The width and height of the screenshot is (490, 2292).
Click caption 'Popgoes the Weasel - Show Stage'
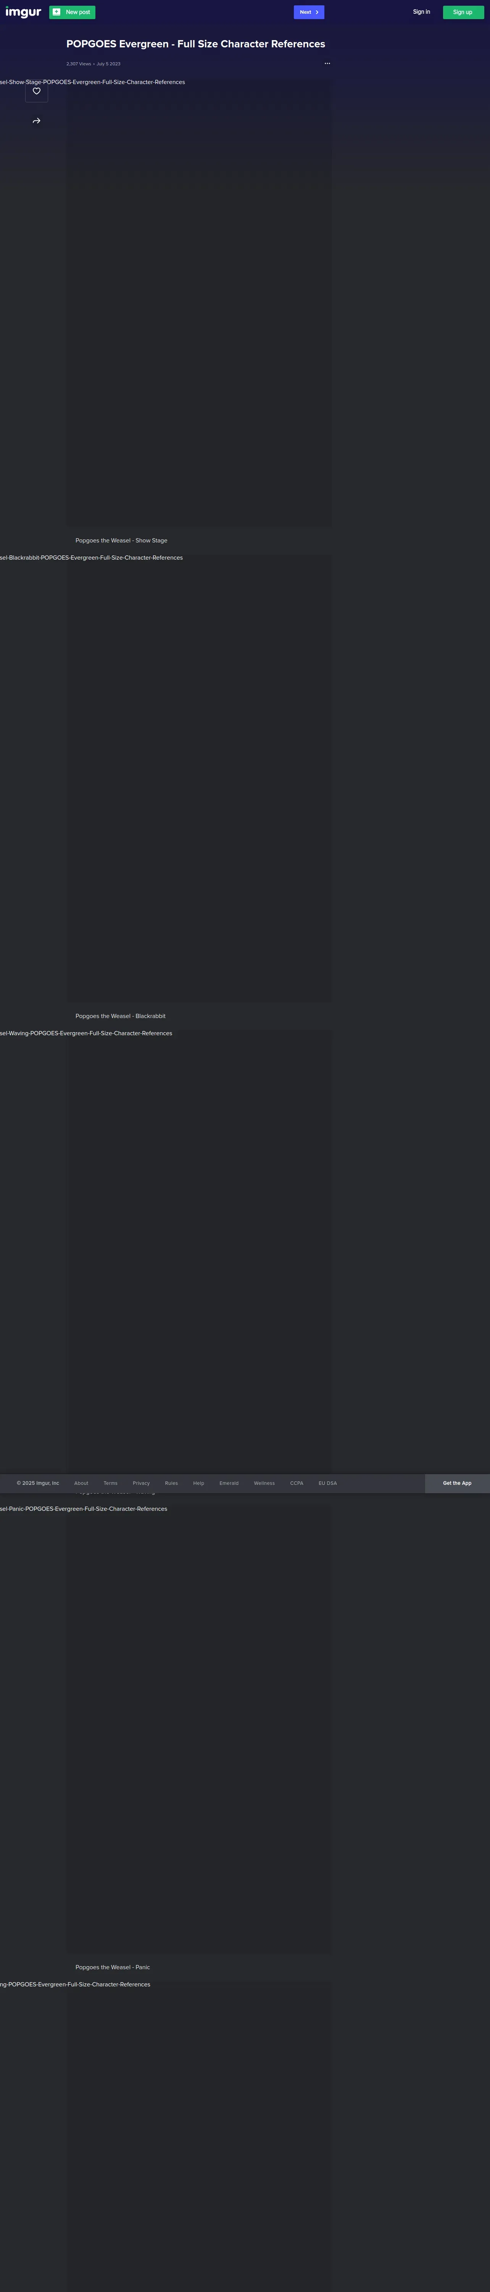(121, 540)
